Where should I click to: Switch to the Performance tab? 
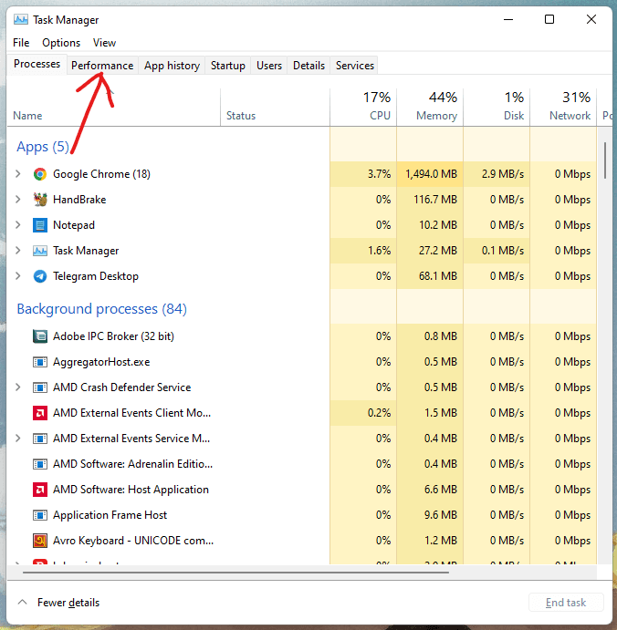tap(102, 66)
